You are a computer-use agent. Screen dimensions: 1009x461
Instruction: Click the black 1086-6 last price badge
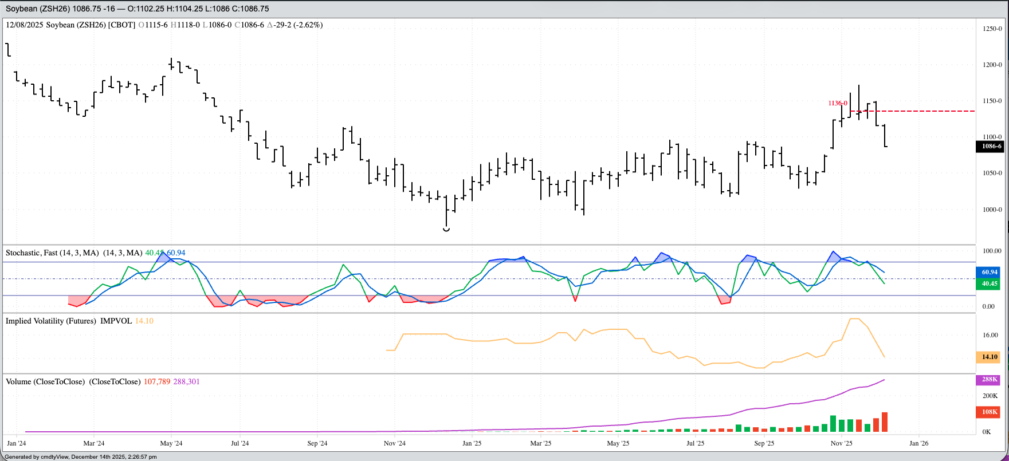pos(991,147)
